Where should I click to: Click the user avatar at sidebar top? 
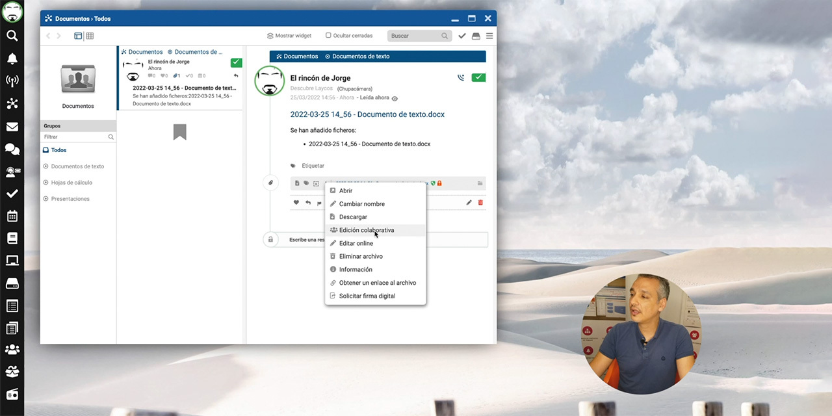12,11
